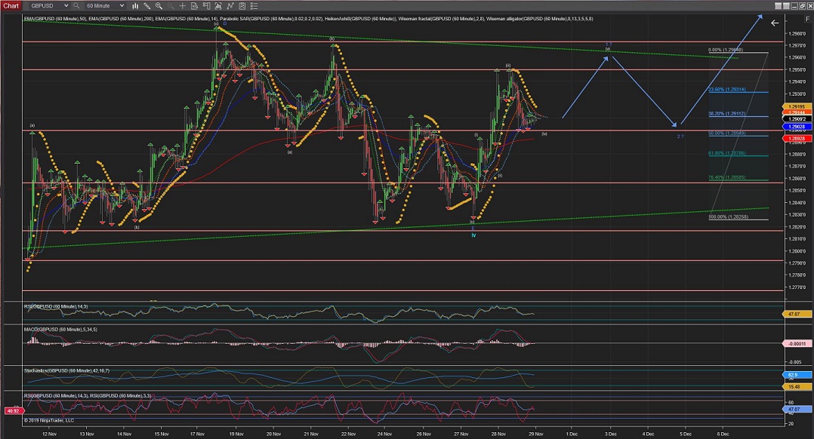Open the data series icon
Viewport: 814px width, 439px height.
click(x=218, y=6)
